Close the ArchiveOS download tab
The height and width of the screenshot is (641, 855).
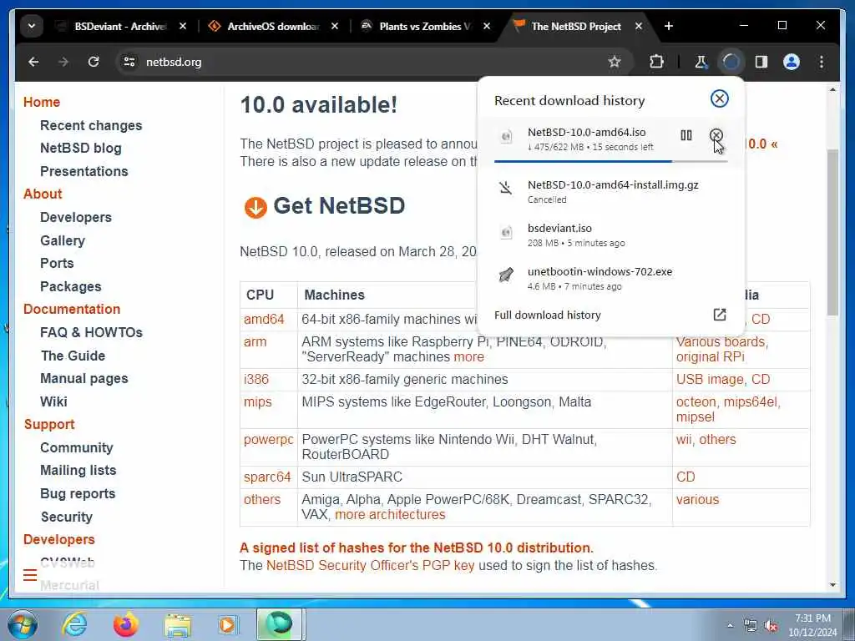pos(335,26)
